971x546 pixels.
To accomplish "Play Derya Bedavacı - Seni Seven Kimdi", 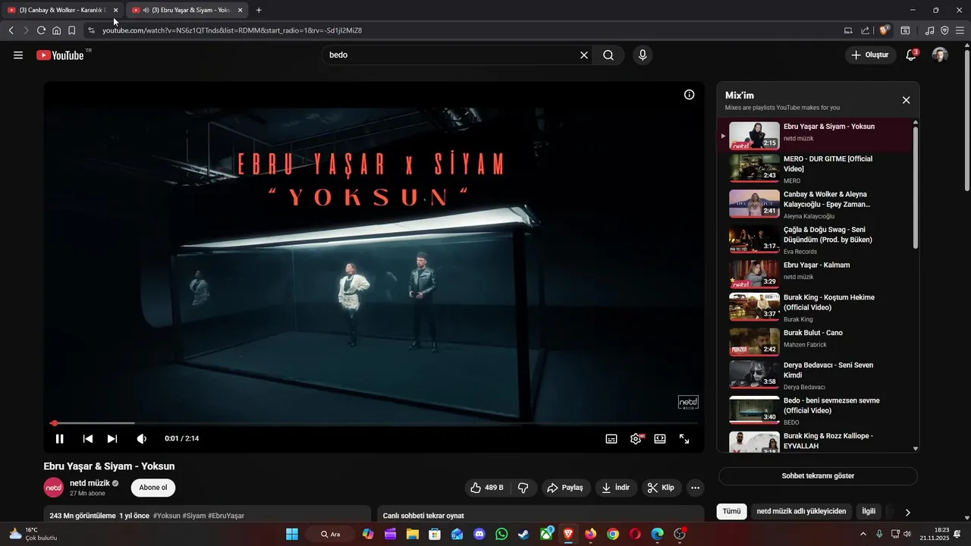I will (x=816, y=375).
